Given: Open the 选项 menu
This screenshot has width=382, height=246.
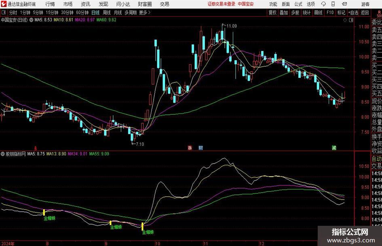Looking at the screenshot, I should 310,4.
